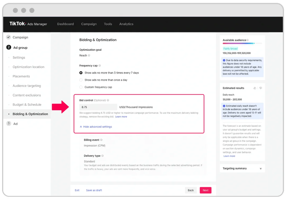Click the Campaign step in sidebar
Viewport: 287px width, 200px height.
pos(20,37)
